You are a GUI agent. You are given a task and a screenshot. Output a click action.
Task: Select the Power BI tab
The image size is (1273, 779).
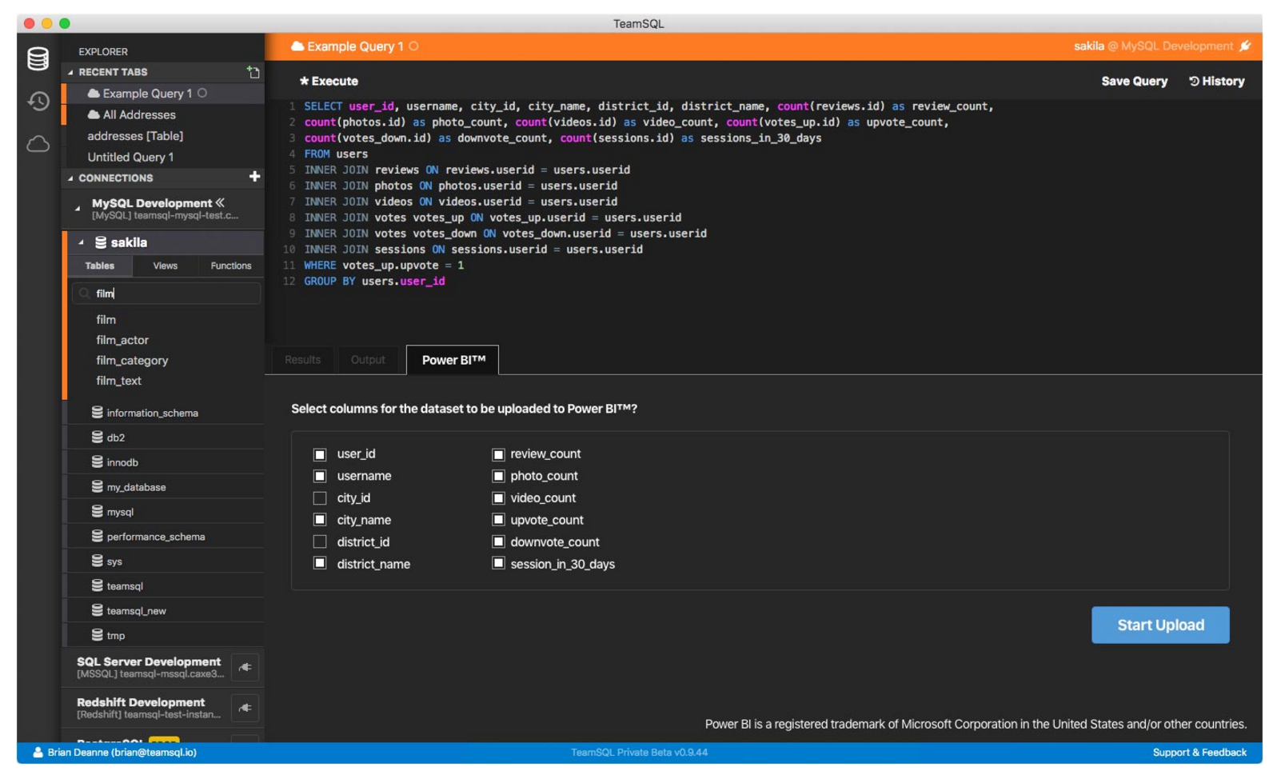coord(453,360)
